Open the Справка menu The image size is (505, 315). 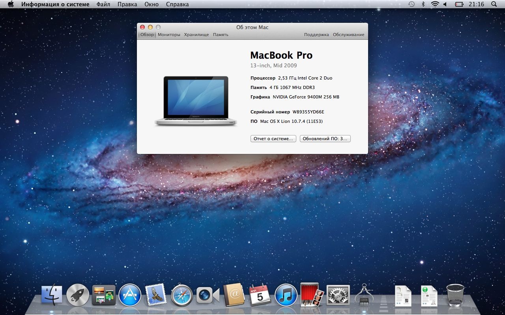point(177,4)
